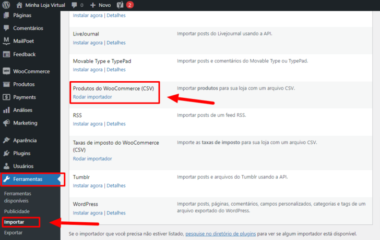The image size is (380, 240).
Task: Open WooCommerce menu item
Action: coord(31,71)
